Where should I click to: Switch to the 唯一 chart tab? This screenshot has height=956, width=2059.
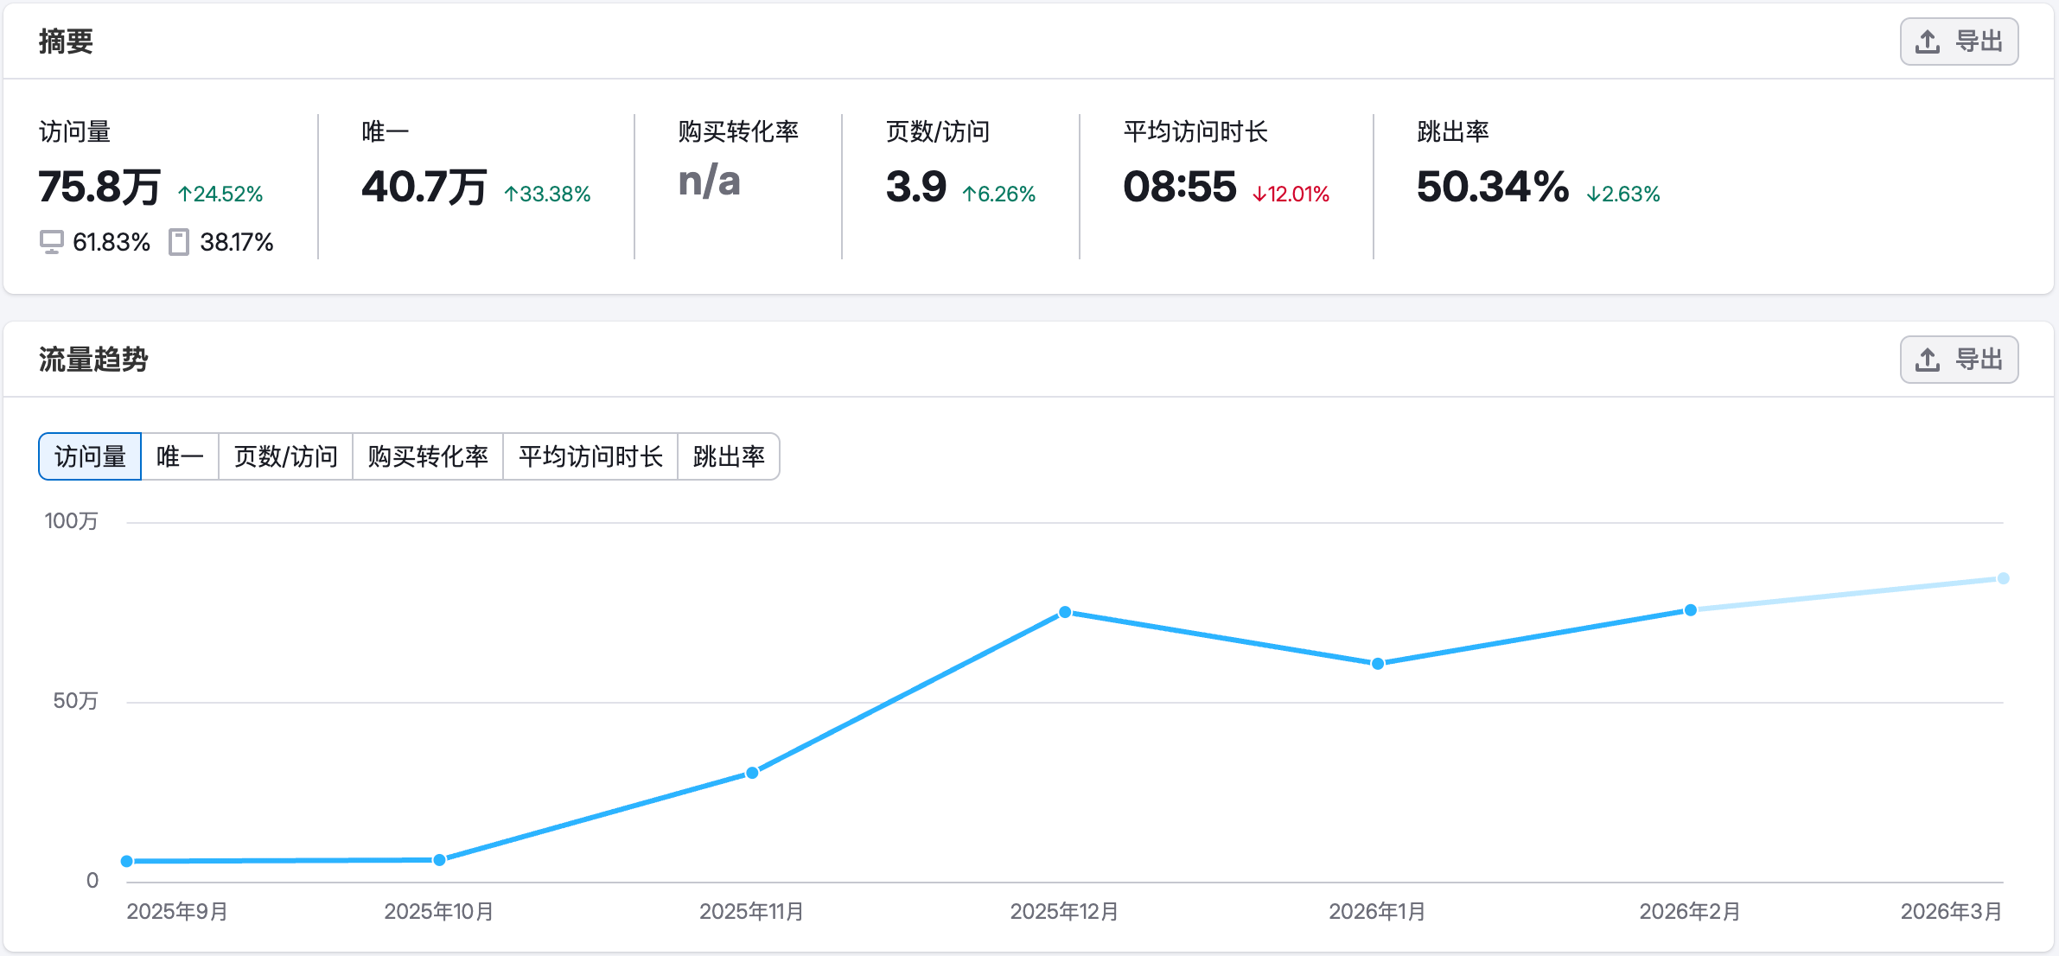point(180,456)
